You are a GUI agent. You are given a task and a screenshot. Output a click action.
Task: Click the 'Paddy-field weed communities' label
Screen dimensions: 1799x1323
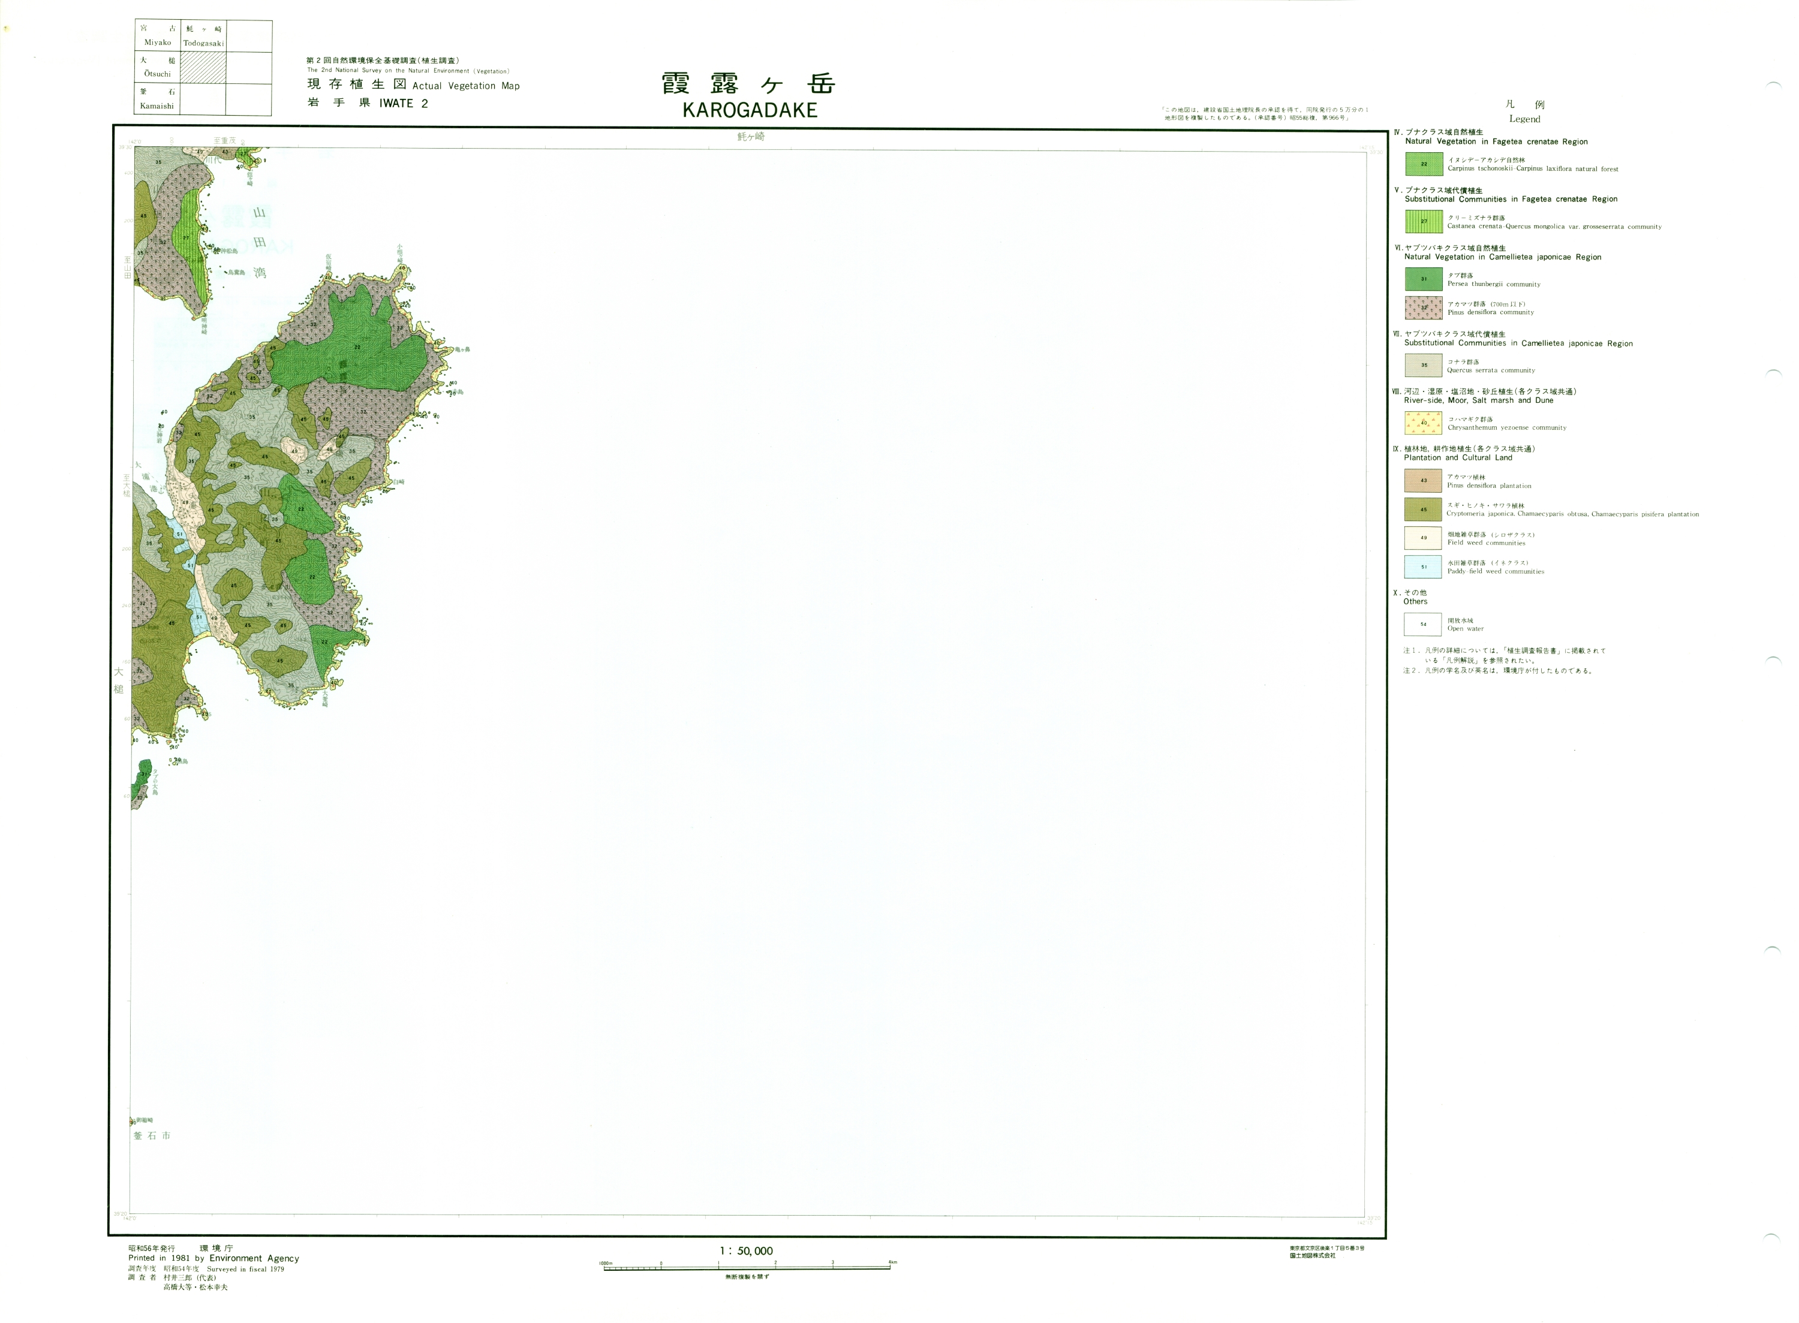[x=1496, y=572]
